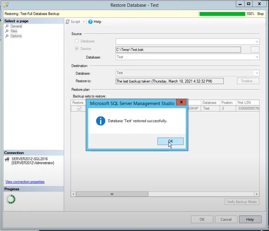Click the green restore progress bar
Viewport: 269px width, 231px height.
point(222,14)
